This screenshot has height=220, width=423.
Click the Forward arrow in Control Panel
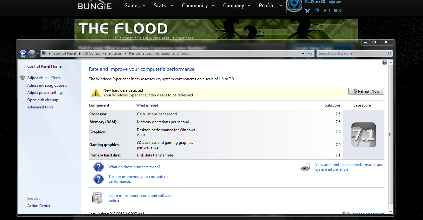pos(32,54)
